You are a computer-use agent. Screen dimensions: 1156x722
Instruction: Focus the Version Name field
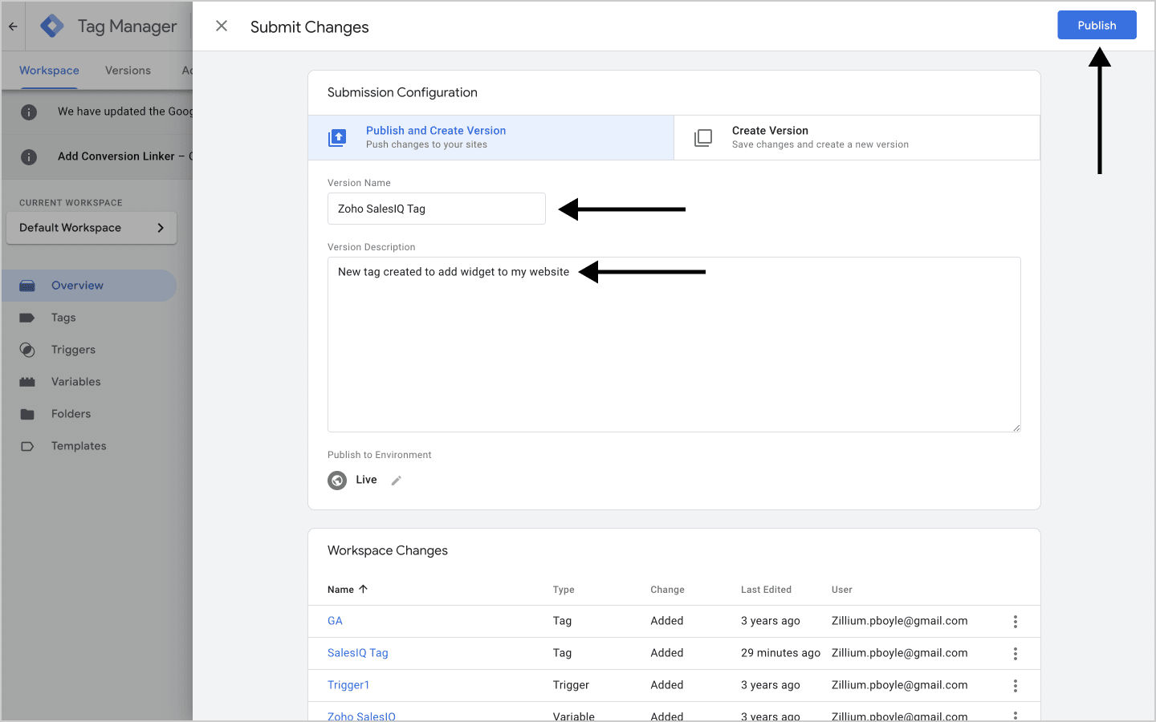437,209
